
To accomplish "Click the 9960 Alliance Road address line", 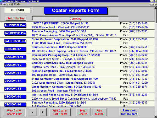I will click(x=60, y=27).
